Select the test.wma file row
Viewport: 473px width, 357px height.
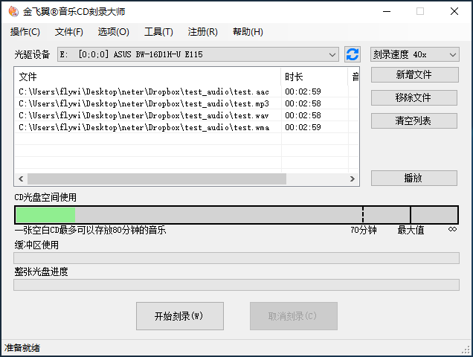point(187,127)
